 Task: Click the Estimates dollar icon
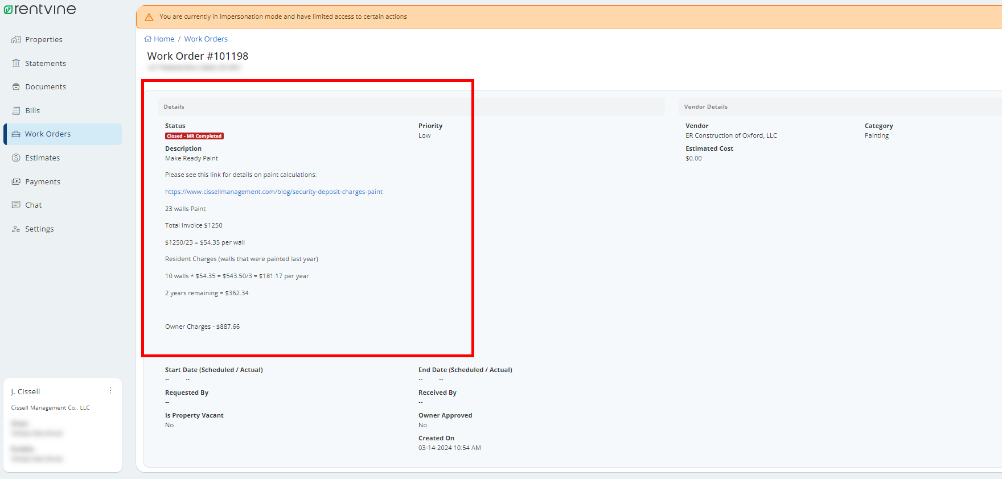point(16,158)
